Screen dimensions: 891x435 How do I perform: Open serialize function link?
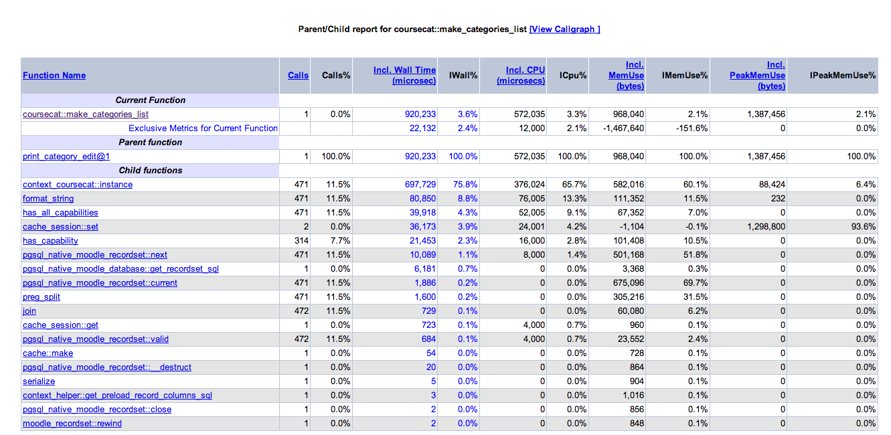click(39, 381)
